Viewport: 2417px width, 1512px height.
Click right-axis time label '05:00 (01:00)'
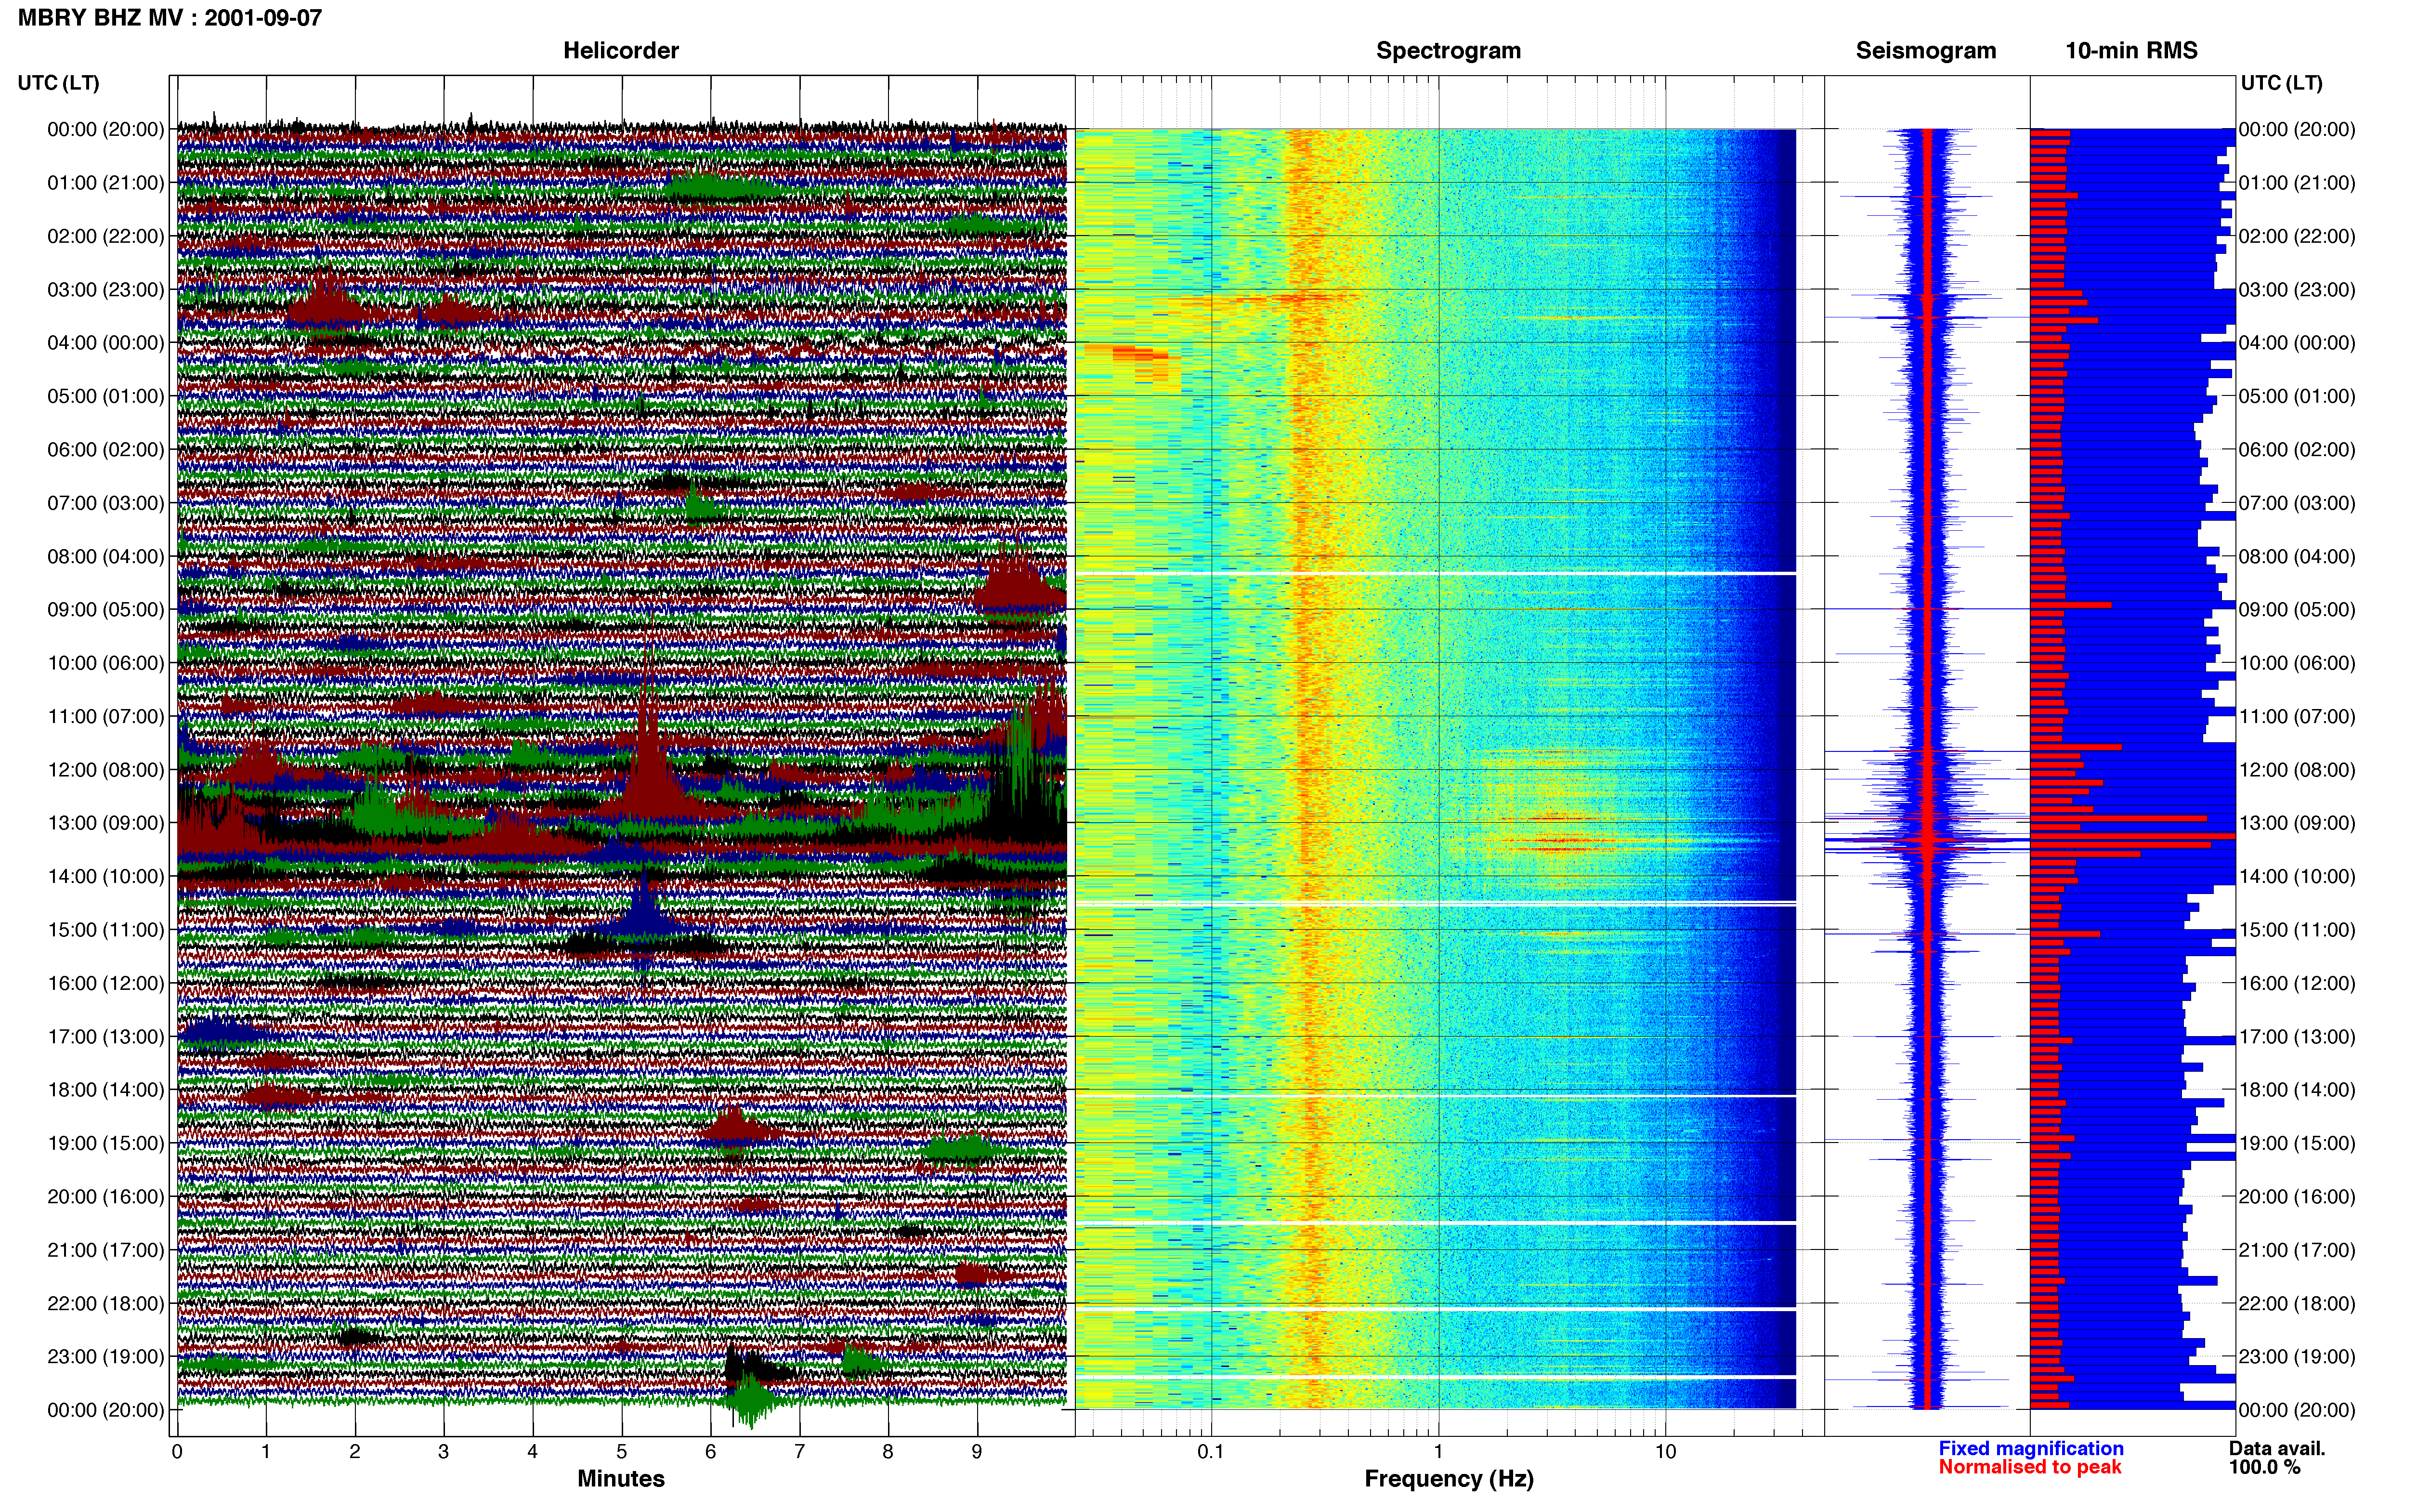[x=2297, y=396]
